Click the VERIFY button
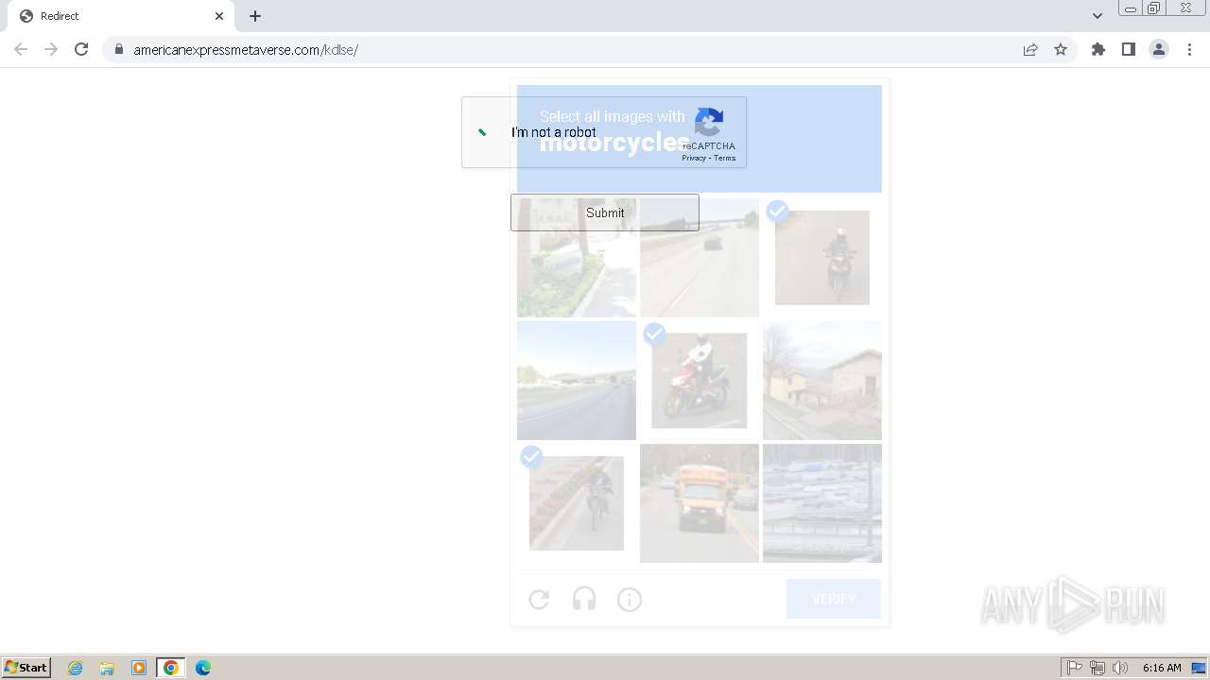The width and height of the screenshot is (1210, 680). tap(834, 599)
